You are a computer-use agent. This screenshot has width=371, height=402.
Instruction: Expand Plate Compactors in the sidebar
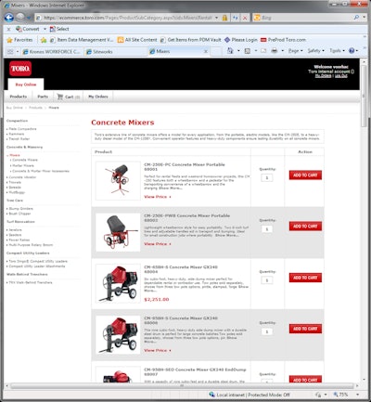point(22,129)
